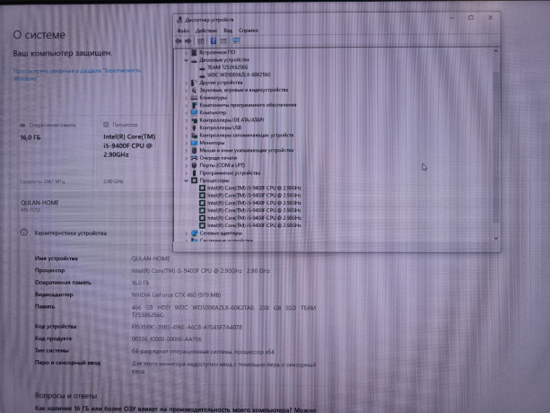Click the Имя устройства value QULAN-HOME
Screen dimensions: 550x413
point(151,259)
